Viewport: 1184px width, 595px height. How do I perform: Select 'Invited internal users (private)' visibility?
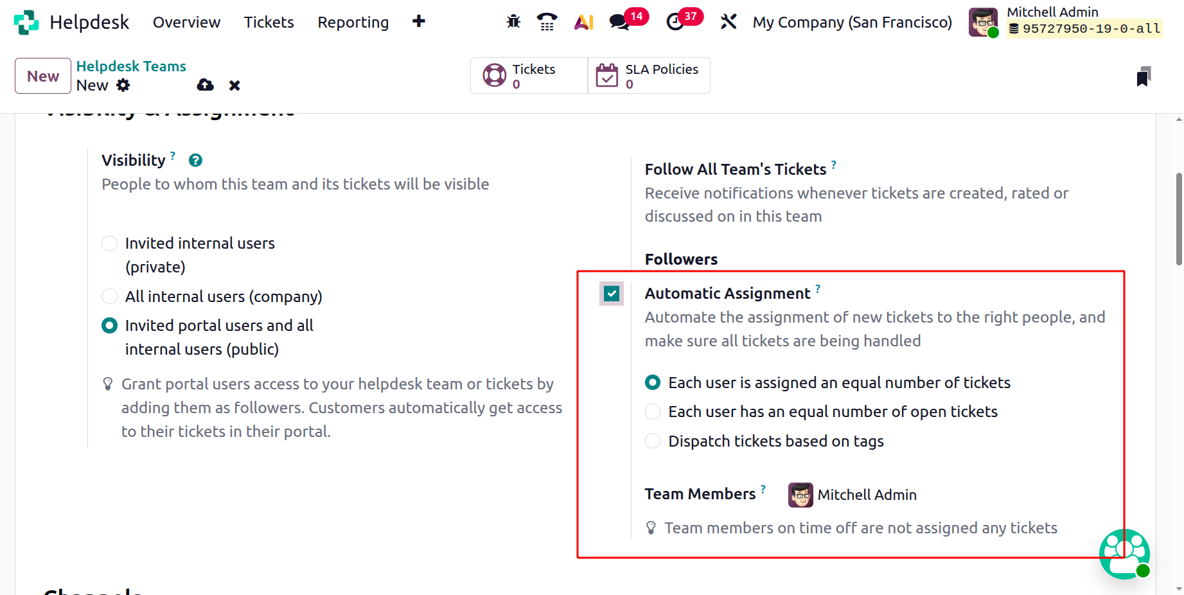tap(110, 244)
